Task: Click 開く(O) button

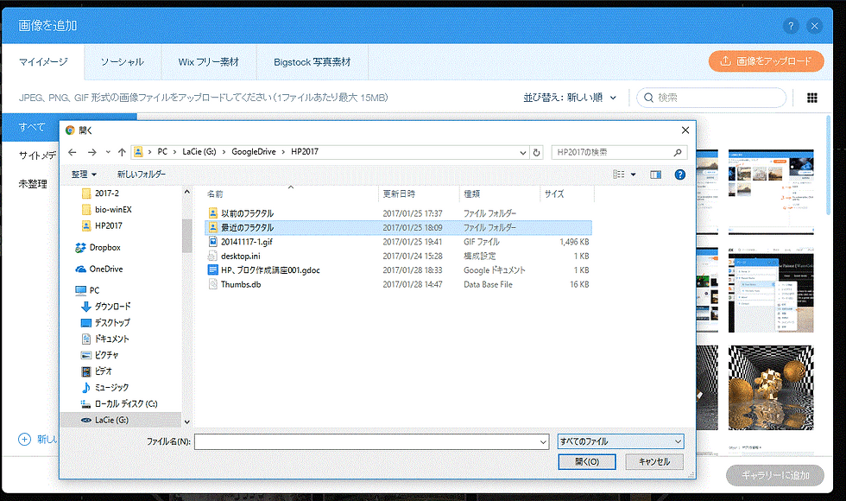Action: pos(586,462)
